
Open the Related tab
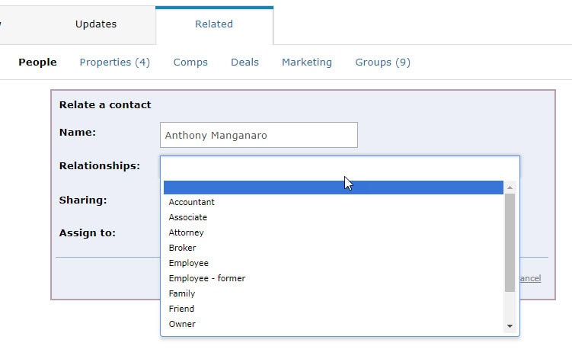[214, 24]
